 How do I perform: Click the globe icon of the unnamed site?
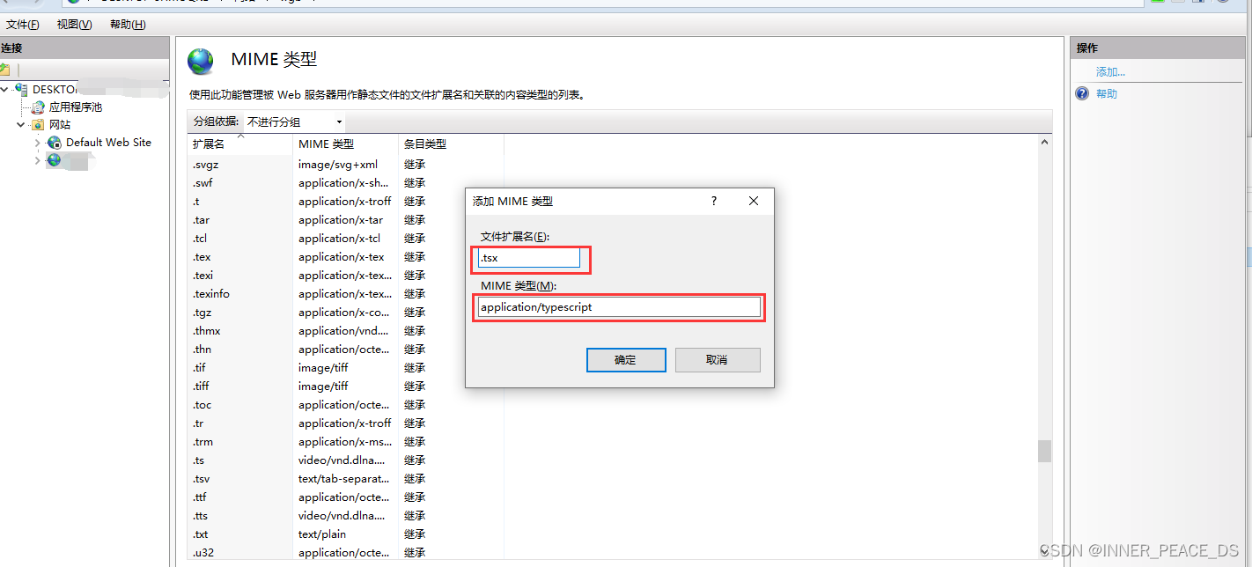click(55, 160)
